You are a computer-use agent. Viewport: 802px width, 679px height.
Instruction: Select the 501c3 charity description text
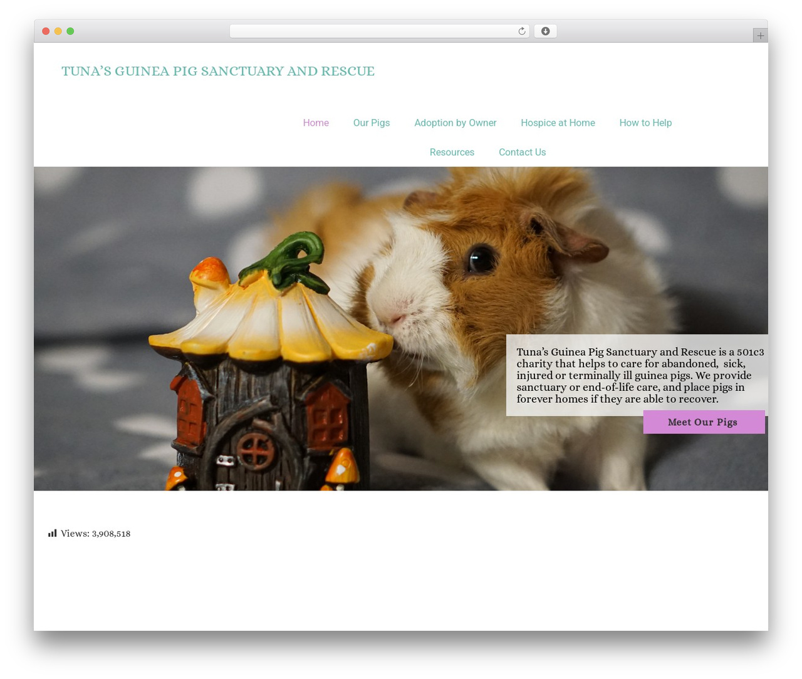pyautogui.click(x=640, y=375)
